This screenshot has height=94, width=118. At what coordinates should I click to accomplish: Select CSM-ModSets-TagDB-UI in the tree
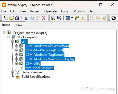pyautogui.click(x=44, y=50)
